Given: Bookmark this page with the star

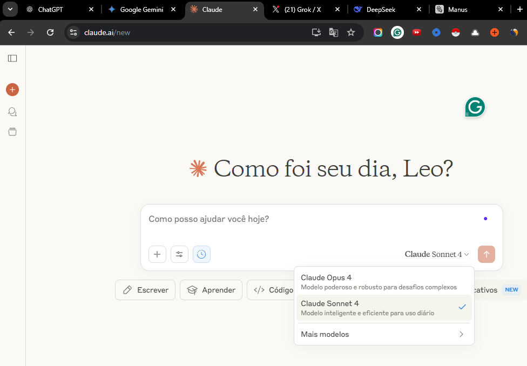Looking at the screenshot, I should (351, 32).
